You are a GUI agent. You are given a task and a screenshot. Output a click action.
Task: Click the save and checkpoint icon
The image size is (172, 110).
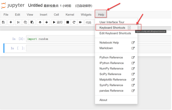tap(3, 22)
